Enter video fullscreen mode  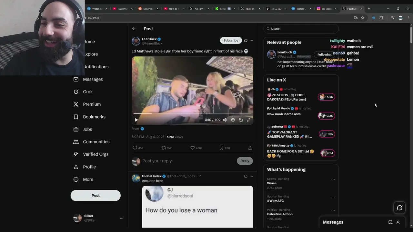tap(248, 120)
